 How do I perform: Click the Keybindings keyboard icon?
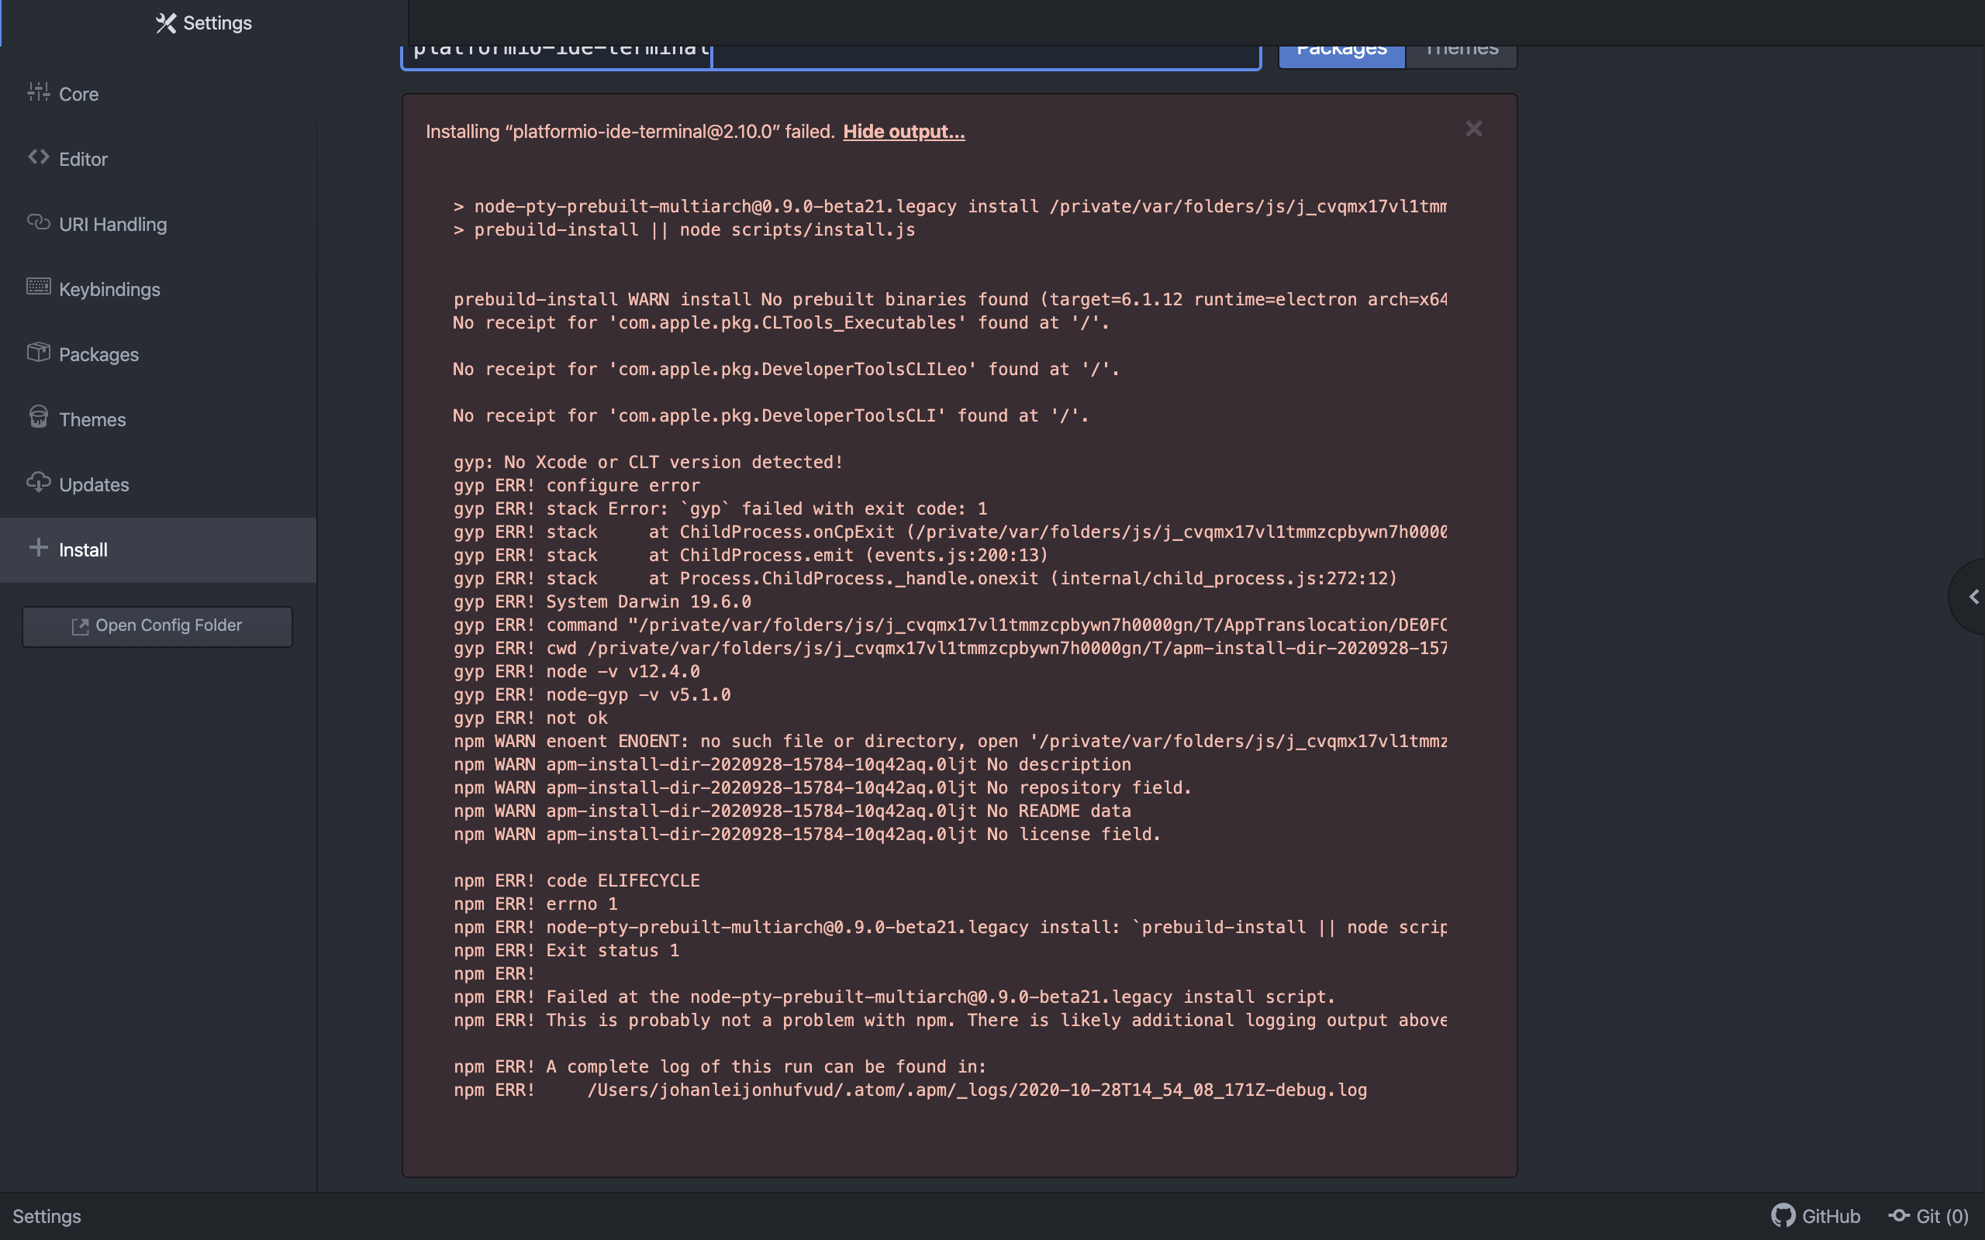(x=38, y=286)
